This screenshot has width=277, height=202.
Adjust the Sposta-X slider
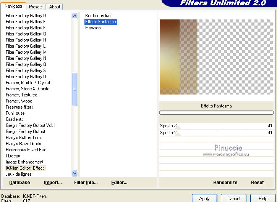216,126
